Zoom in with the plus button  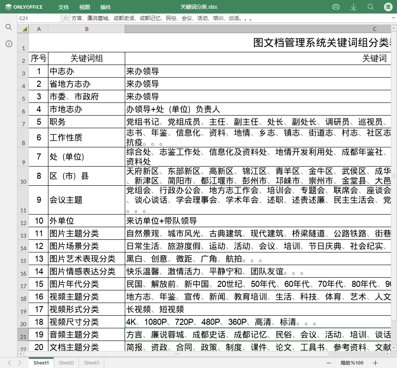(375, 363)
